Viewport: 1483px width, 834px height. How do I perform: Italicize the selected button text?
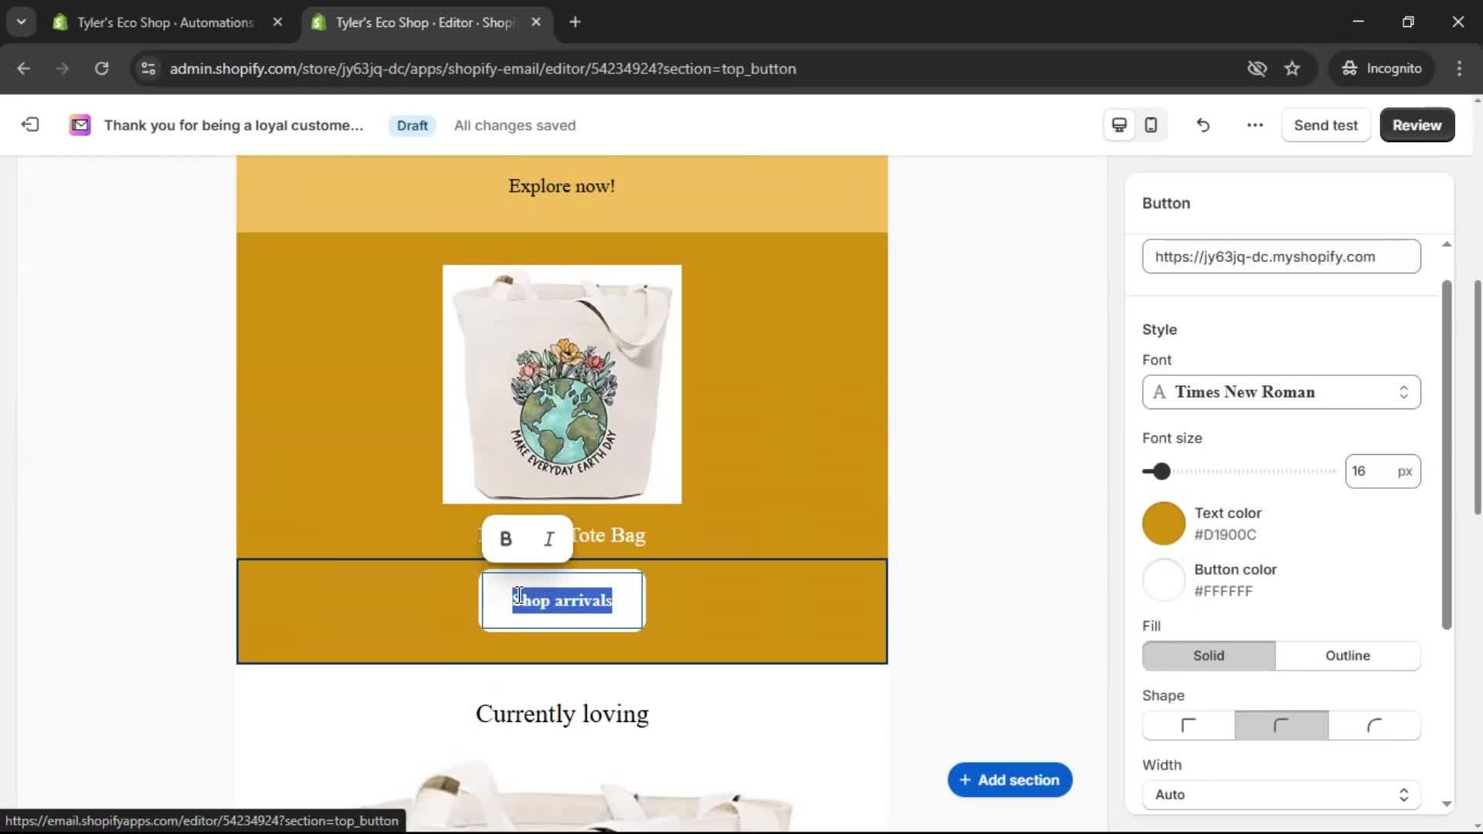548,538
